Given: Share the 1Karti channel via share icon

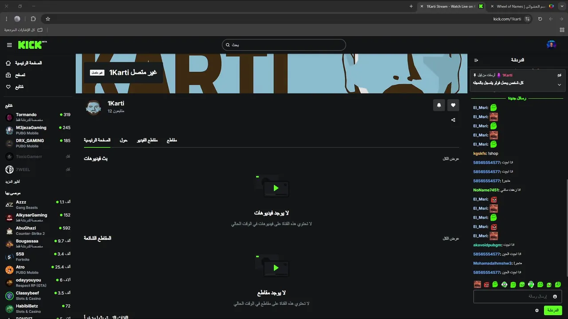Looking at the screenshot, I should click(453, 120).
